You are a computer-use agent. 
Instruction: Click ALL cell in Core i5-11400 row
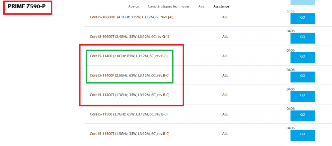(x=225, y=56)
